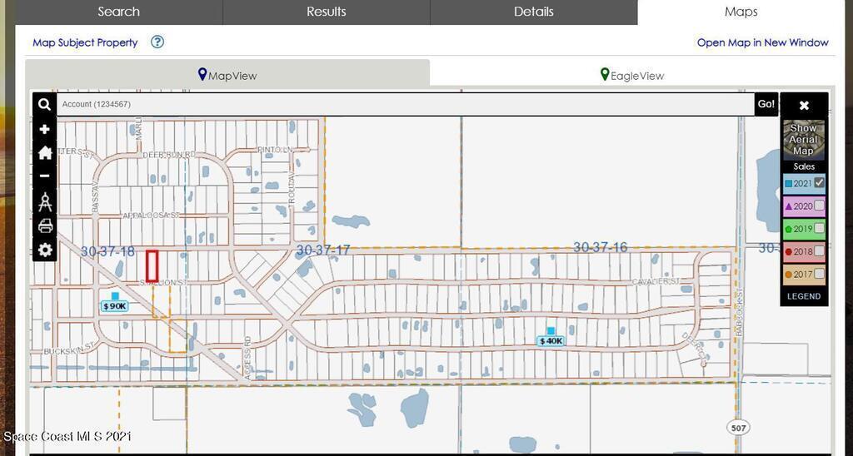Uncheck the 2021 sales checkbox
The image size is (853, 456).
click(819, 183)
